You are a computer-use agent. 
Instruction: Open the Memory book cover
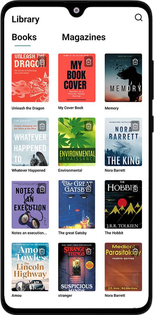pyautogui.click(x=123, y=78)
